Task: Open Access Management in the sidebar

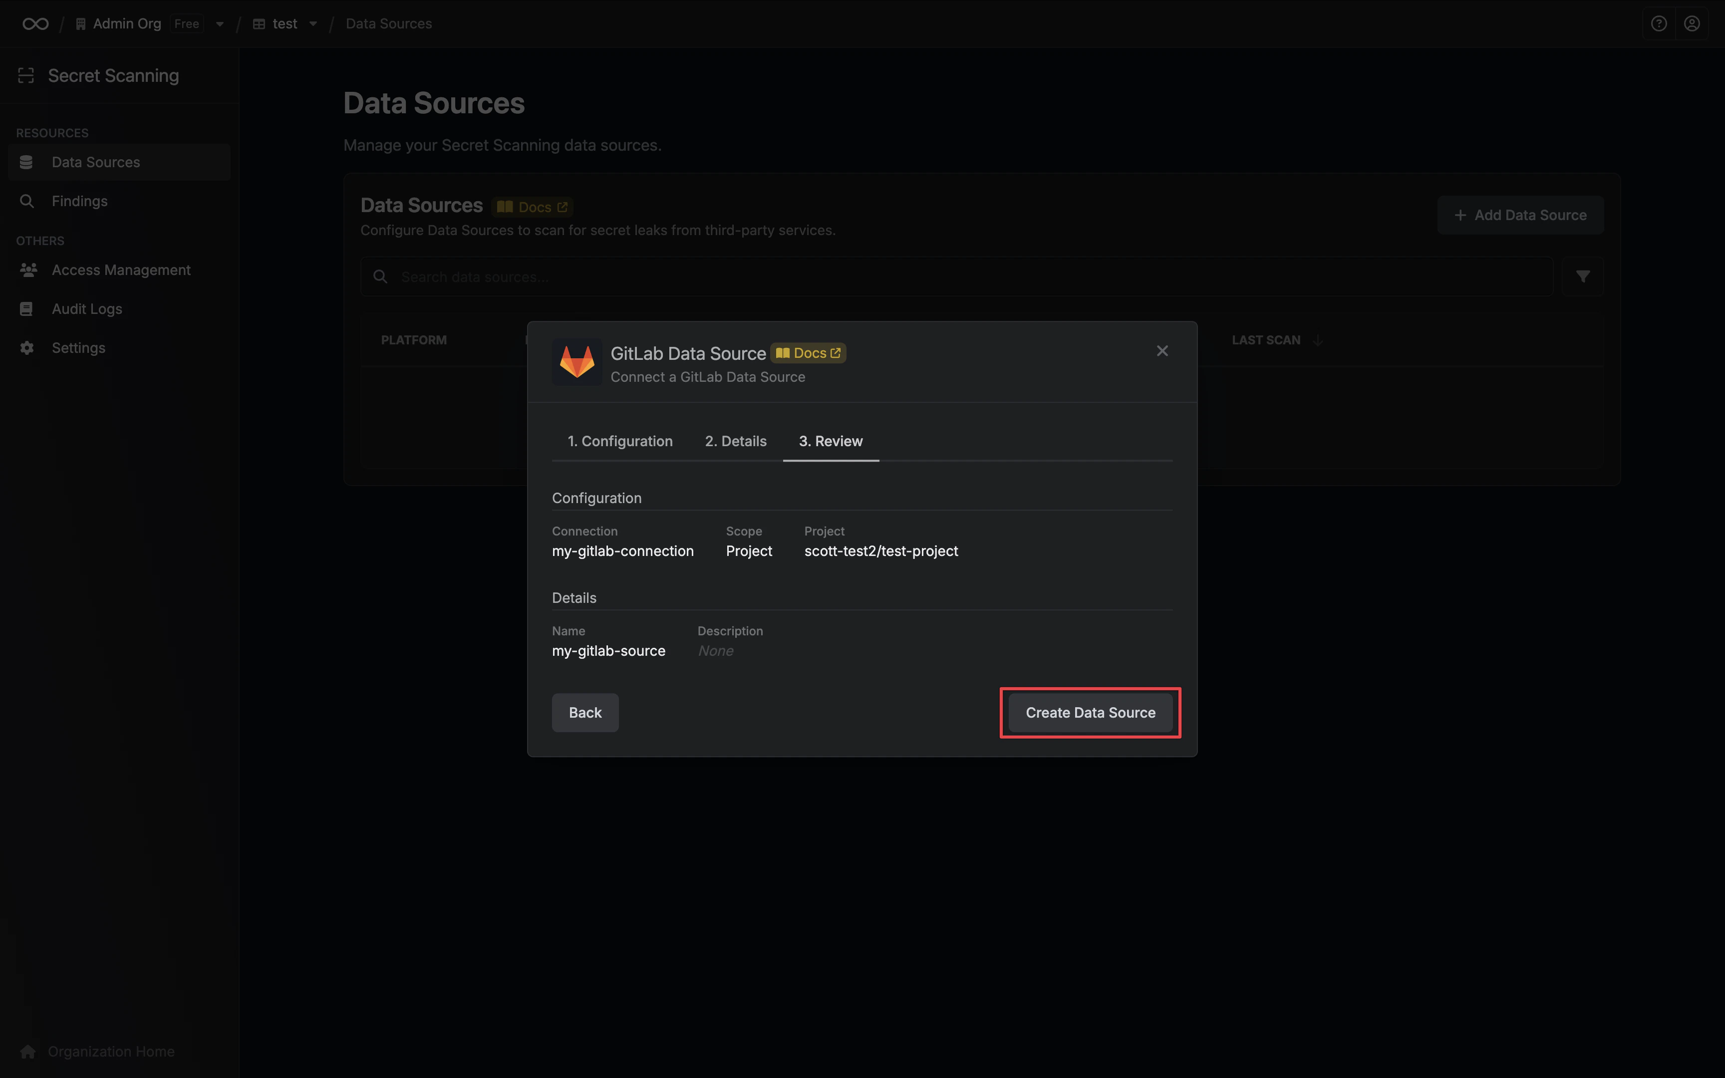Action: pyautogui.click(x=119, y=269)
